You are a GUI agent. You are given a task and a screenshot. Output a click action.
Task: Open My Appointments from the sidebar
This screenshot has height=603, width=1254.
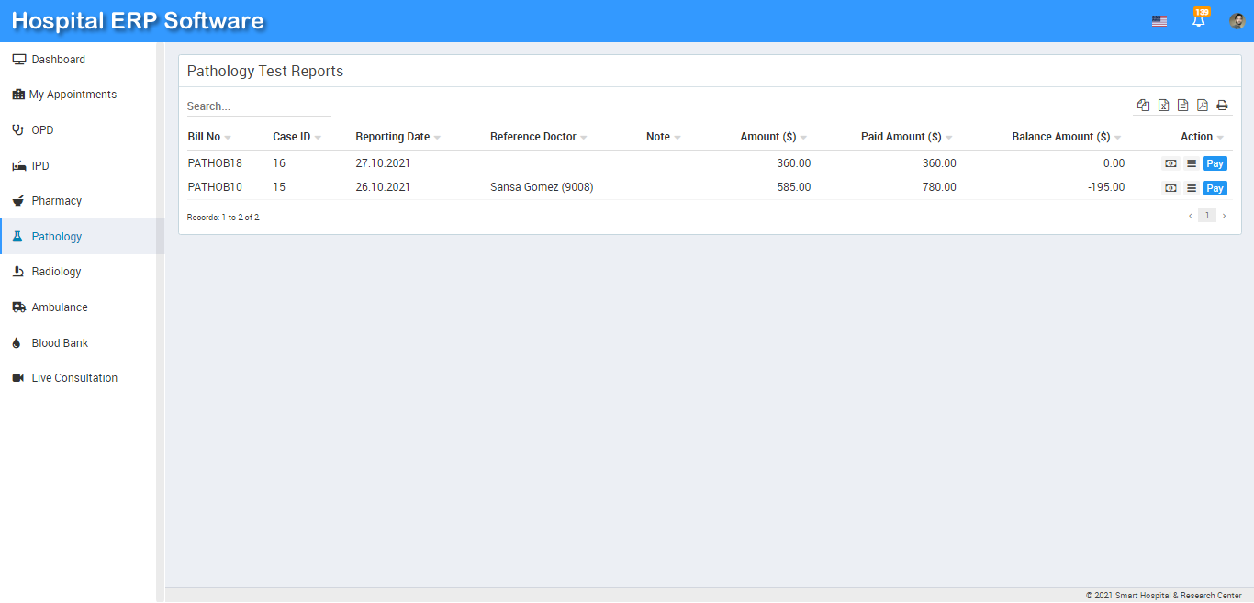73,95
